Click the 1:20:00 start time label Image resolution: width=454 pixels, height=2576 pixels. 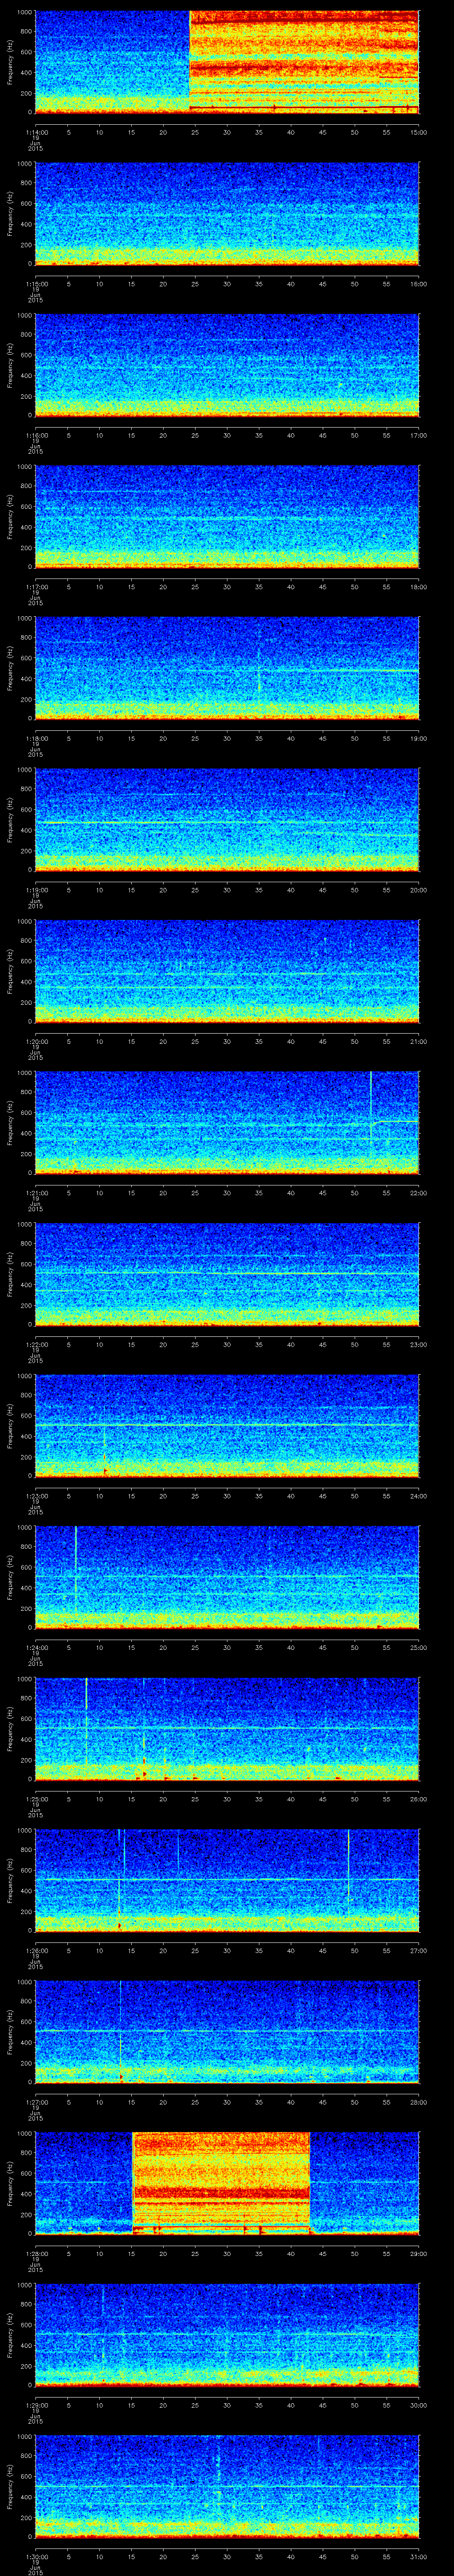[36, 1041]
